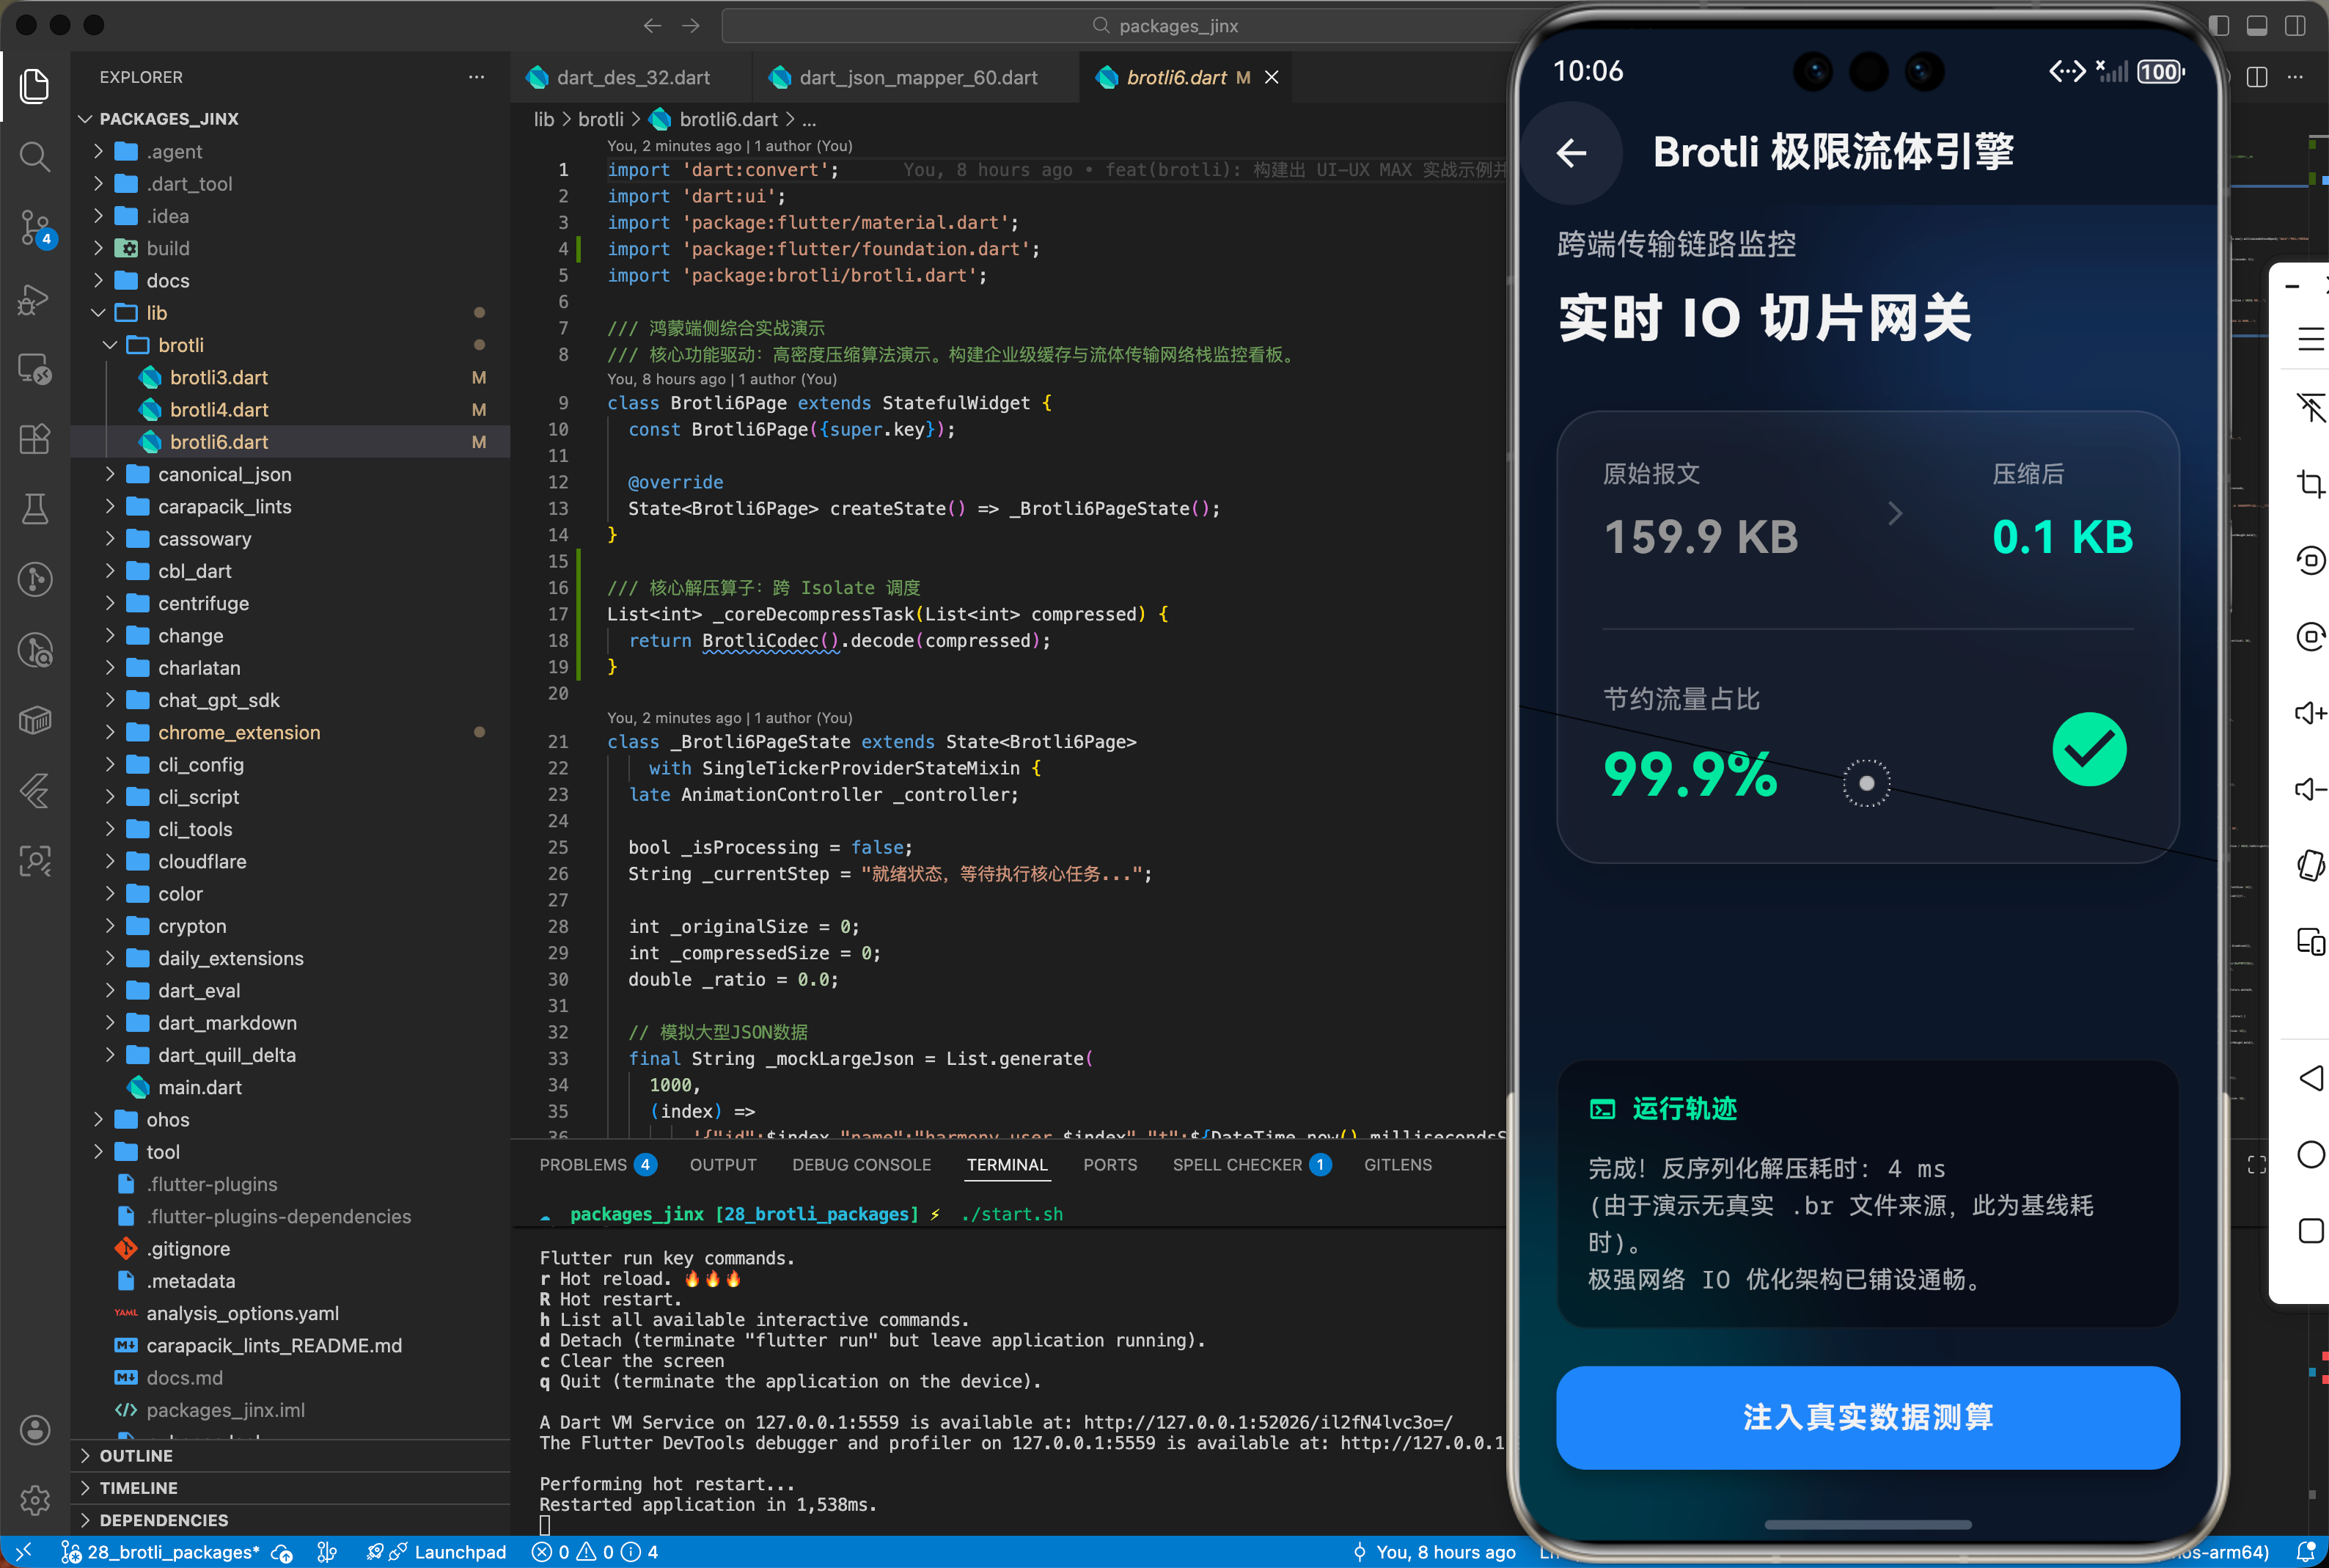Expand the DEPENDENCIES section
Image resolution: width=2329 pixels, height=1568 pixels.
click(290, 1520)
